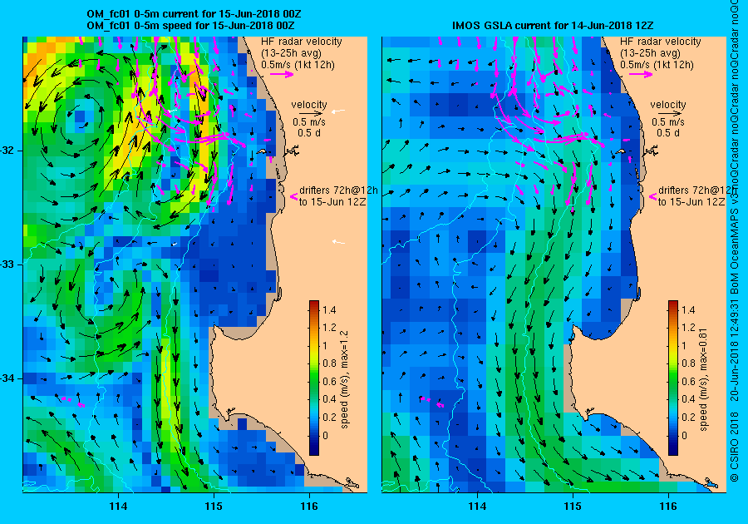Click the 'velocity' legend label on OM_fc01 map
Image resolution: width=748 pixels, height=524 pixels.
point(309,105)
